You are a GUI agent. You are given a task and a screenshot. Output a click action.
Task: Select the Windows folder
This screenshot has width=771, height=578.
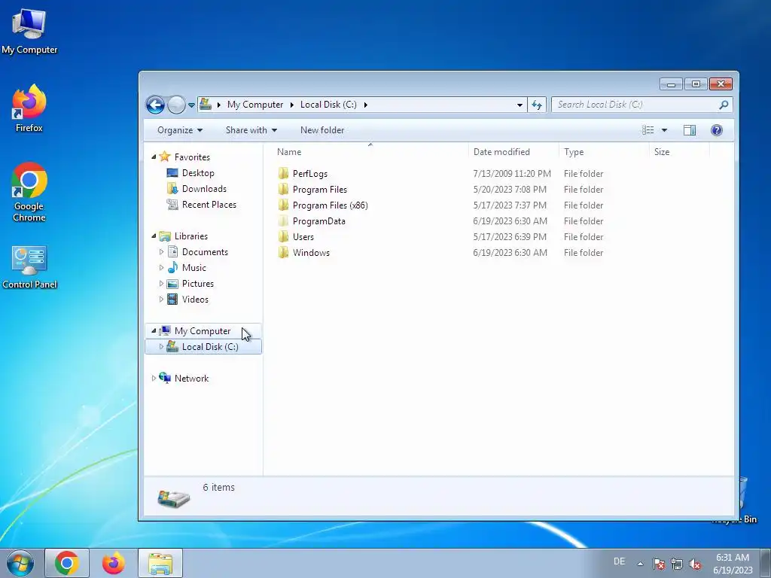pyautogui.click(x=311, y=252)
